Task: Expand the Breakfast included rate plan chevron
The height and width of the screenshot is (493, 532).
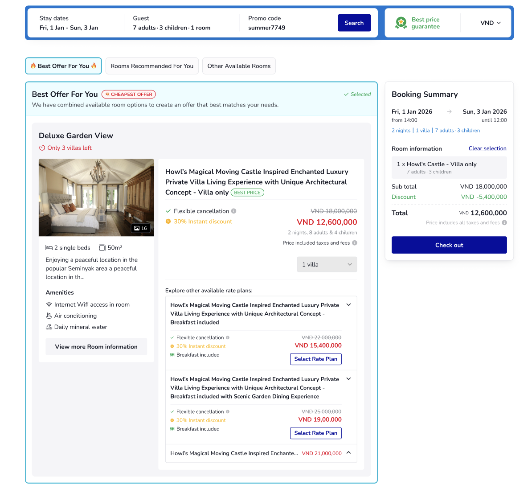Action: pyautogui.click(x=348, y=305)
